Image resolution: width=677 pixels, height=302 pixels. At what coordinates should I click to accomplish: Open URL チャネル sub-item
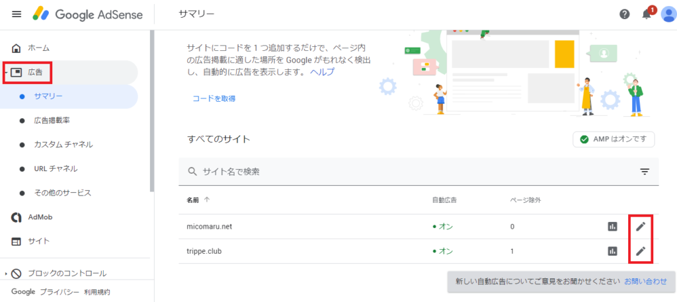56,169
